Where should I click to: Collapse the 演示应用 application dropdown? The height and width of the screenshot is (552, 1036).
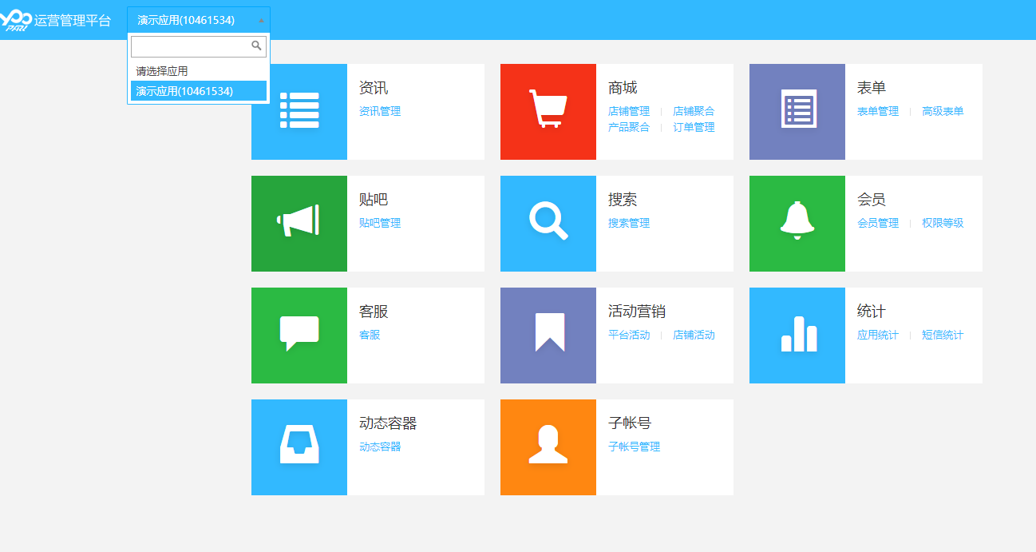(x=198, y=20)
